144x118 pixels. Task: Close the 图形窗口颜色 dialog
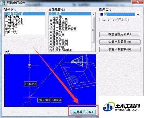[138, 2]
